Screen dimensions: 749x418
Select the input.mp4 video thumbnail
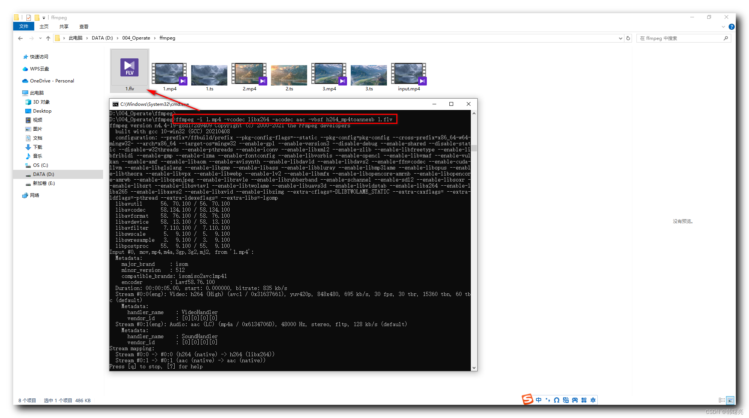click(x=410, y=73)
